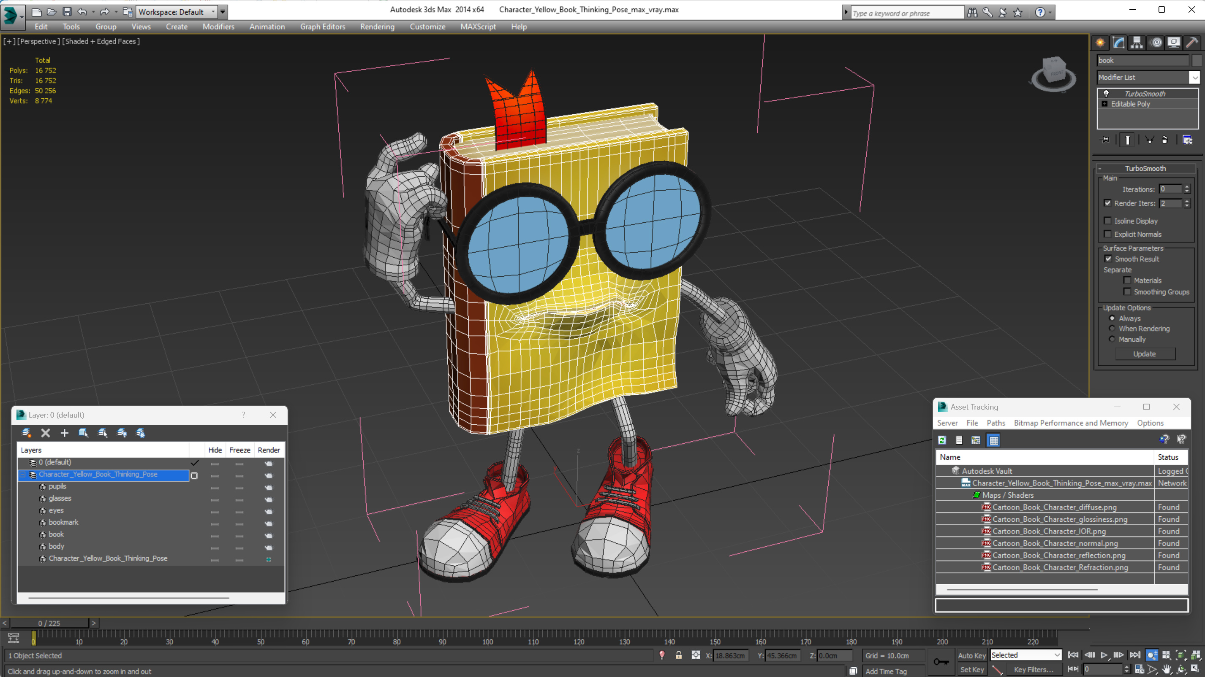Open the Modifier List dropdown
1205x677 pixels.
point(1195,77)
